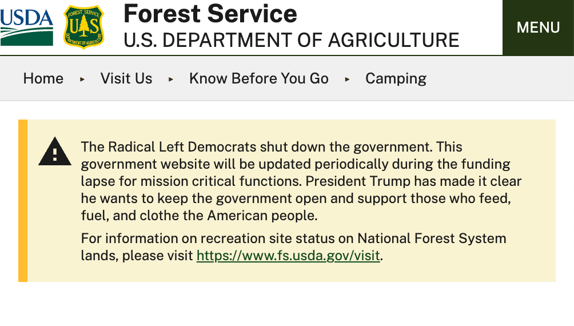The height and width of the screenshot is (326, 574).
Task: Click the Forest Service site title
Action: point(210,14)
